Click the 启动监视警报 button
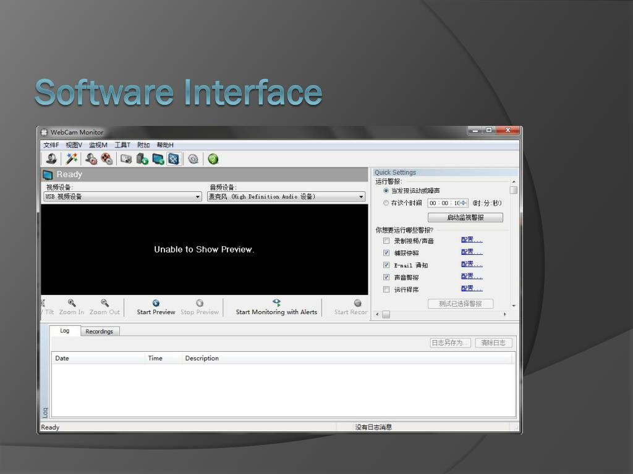Screen dimensions: 633x474 coord(465,217)
